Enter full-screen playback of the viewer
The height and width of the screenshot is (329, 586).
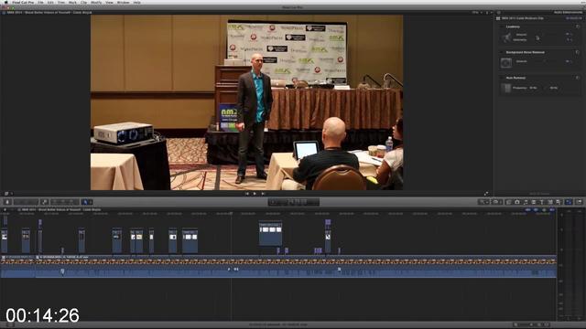pos(486,194)
